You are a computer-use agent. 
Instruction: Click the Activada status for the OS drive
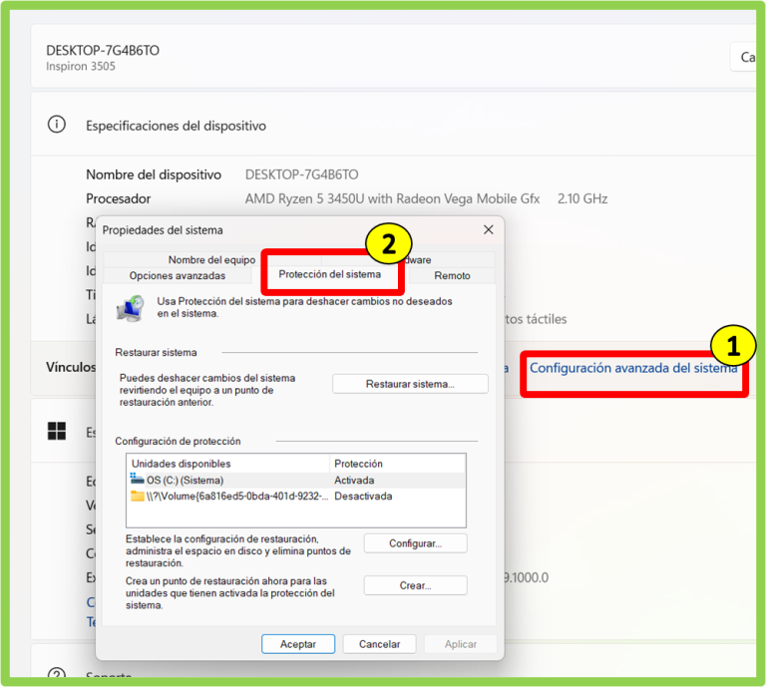(354, 481)
